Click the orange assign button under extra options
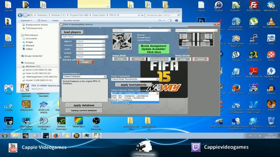Viewport: 280px width, 157px height. [85, 62]
